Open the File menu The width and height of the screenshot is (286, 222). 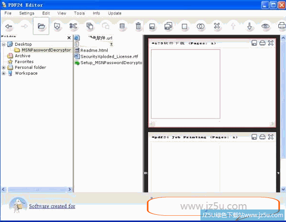[8, 13]
